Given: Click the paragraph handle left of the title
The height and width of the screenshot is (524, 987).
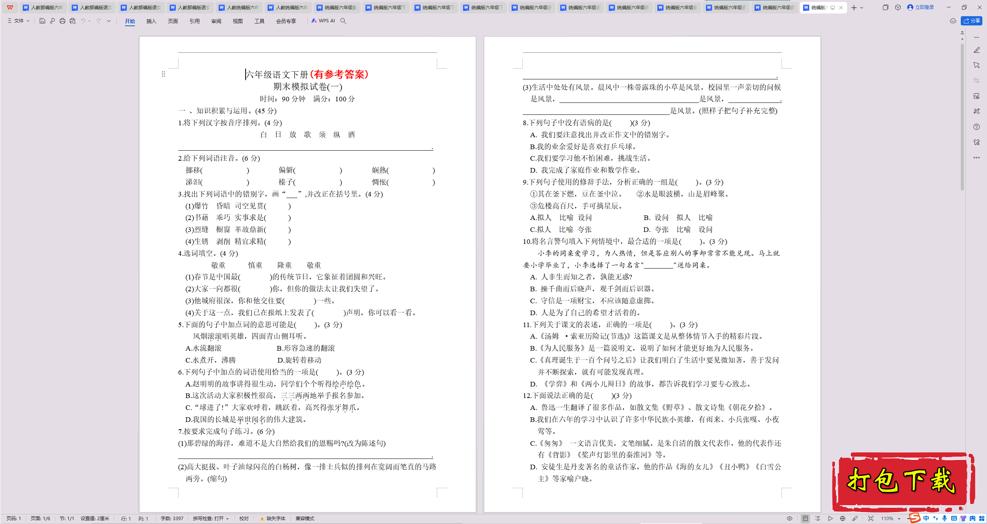Looking at the screenshot, I should click(163, 74).
